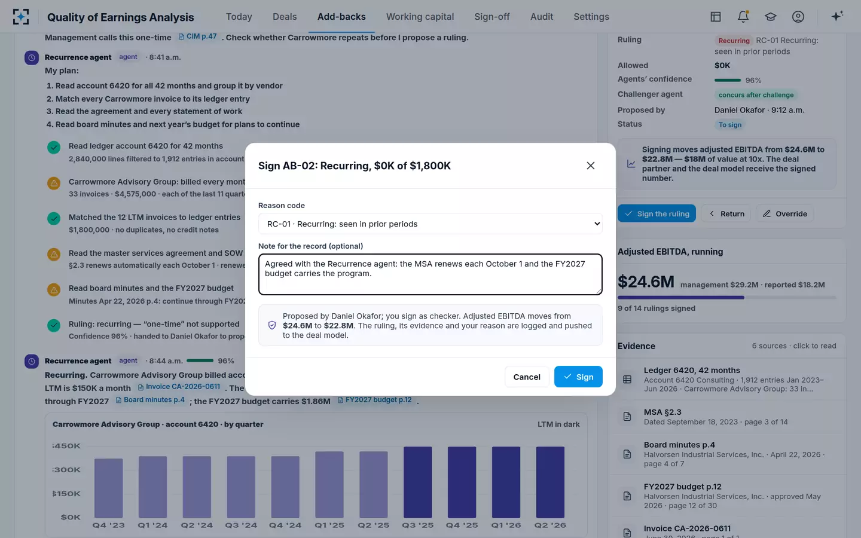Click the clock avatar beside Recurrence agent 8:41 a.m.

(32, 57)
